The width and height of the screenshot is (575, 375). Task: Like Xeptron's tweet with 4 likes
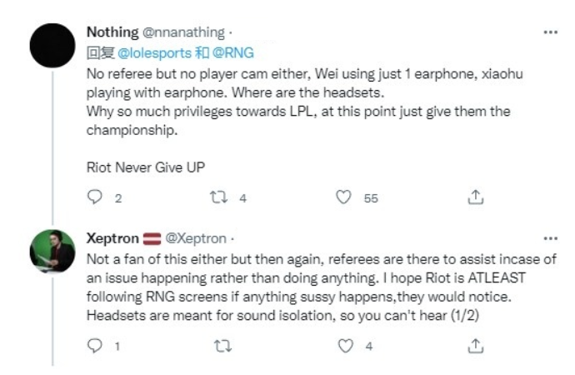click(x=342, y=345)
